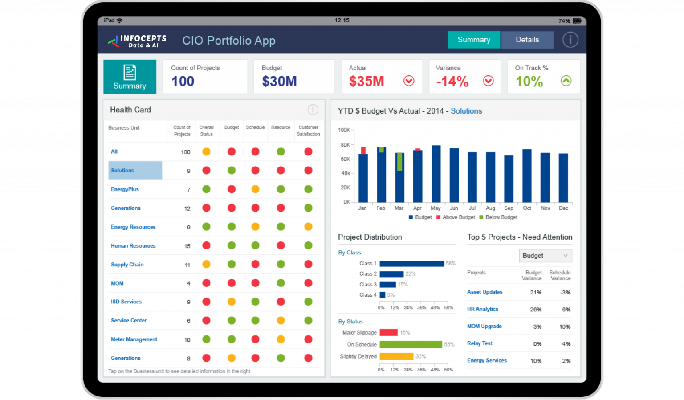The width and height of the screenshot is (684, 400).
Task: Open the Service Center business unit
Action: point(129,321)
